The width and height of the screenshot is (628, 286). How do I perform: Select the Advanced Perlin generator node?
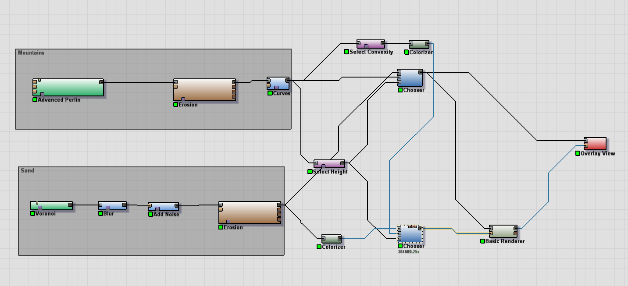tap(68, 88)
